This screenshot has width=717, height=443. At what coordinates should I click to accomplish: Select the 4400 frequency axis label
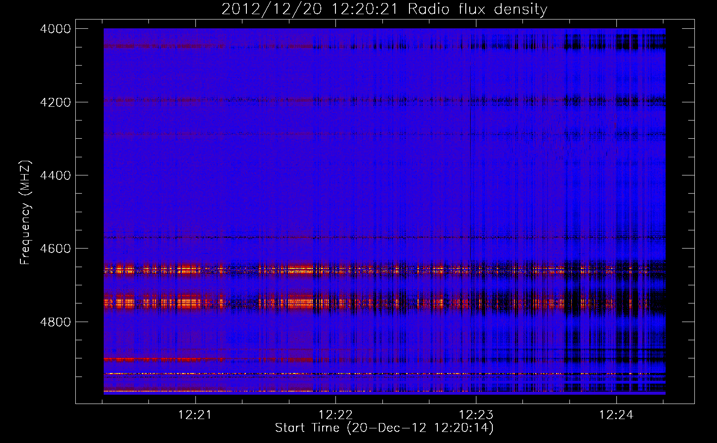pos(55,175)
